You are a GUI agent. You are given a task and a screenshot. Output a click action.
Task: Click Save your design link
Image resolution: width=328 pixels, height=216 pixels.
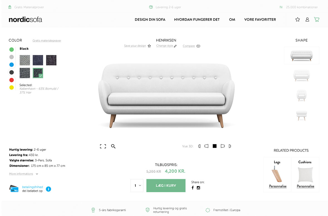point(137,46)
